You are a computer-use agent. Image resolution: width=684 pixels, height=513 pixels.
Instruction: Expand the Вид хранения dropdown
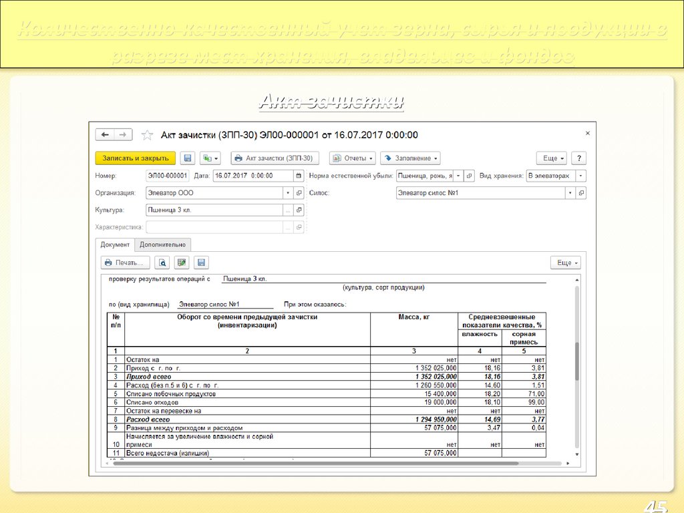(x=580, y=176)
